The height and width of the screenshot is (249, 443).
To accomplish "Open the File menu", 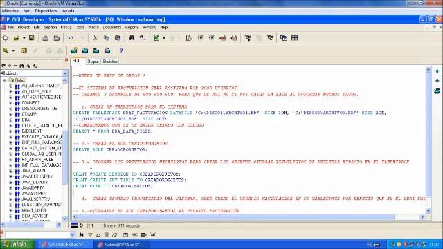I will click(11, 28).
